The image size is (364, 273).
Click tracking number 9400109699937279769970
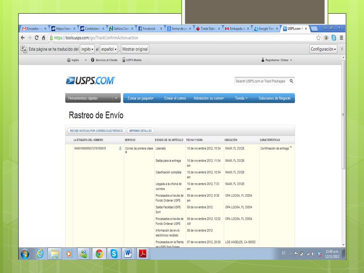pos(90,148)
